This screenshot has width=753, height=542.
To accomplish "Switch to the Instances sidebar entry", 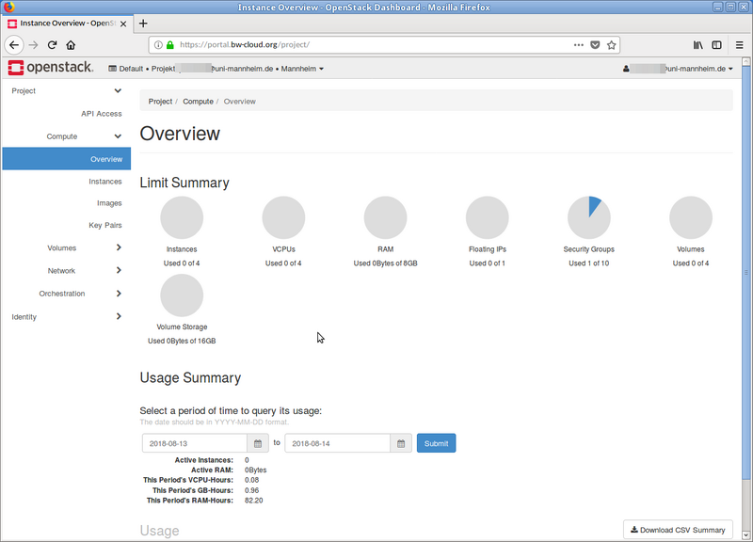I will click(106, 181).
